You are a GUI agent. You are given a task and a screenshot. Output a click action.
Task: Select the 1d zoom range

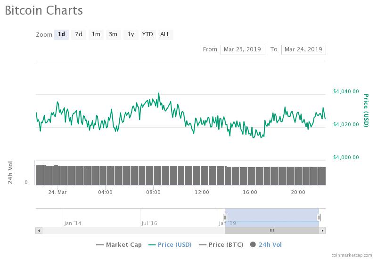(x=61, y=34)
